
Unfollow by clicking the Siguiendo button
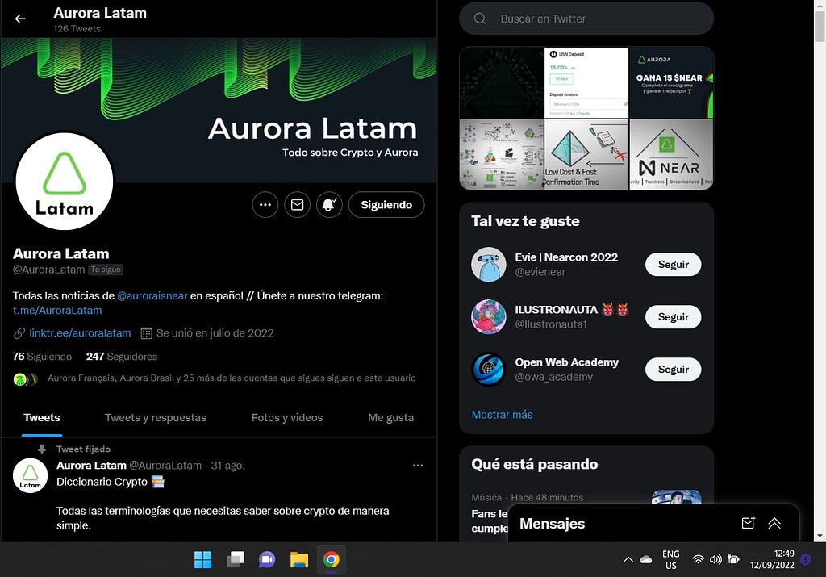pos(386,204)
